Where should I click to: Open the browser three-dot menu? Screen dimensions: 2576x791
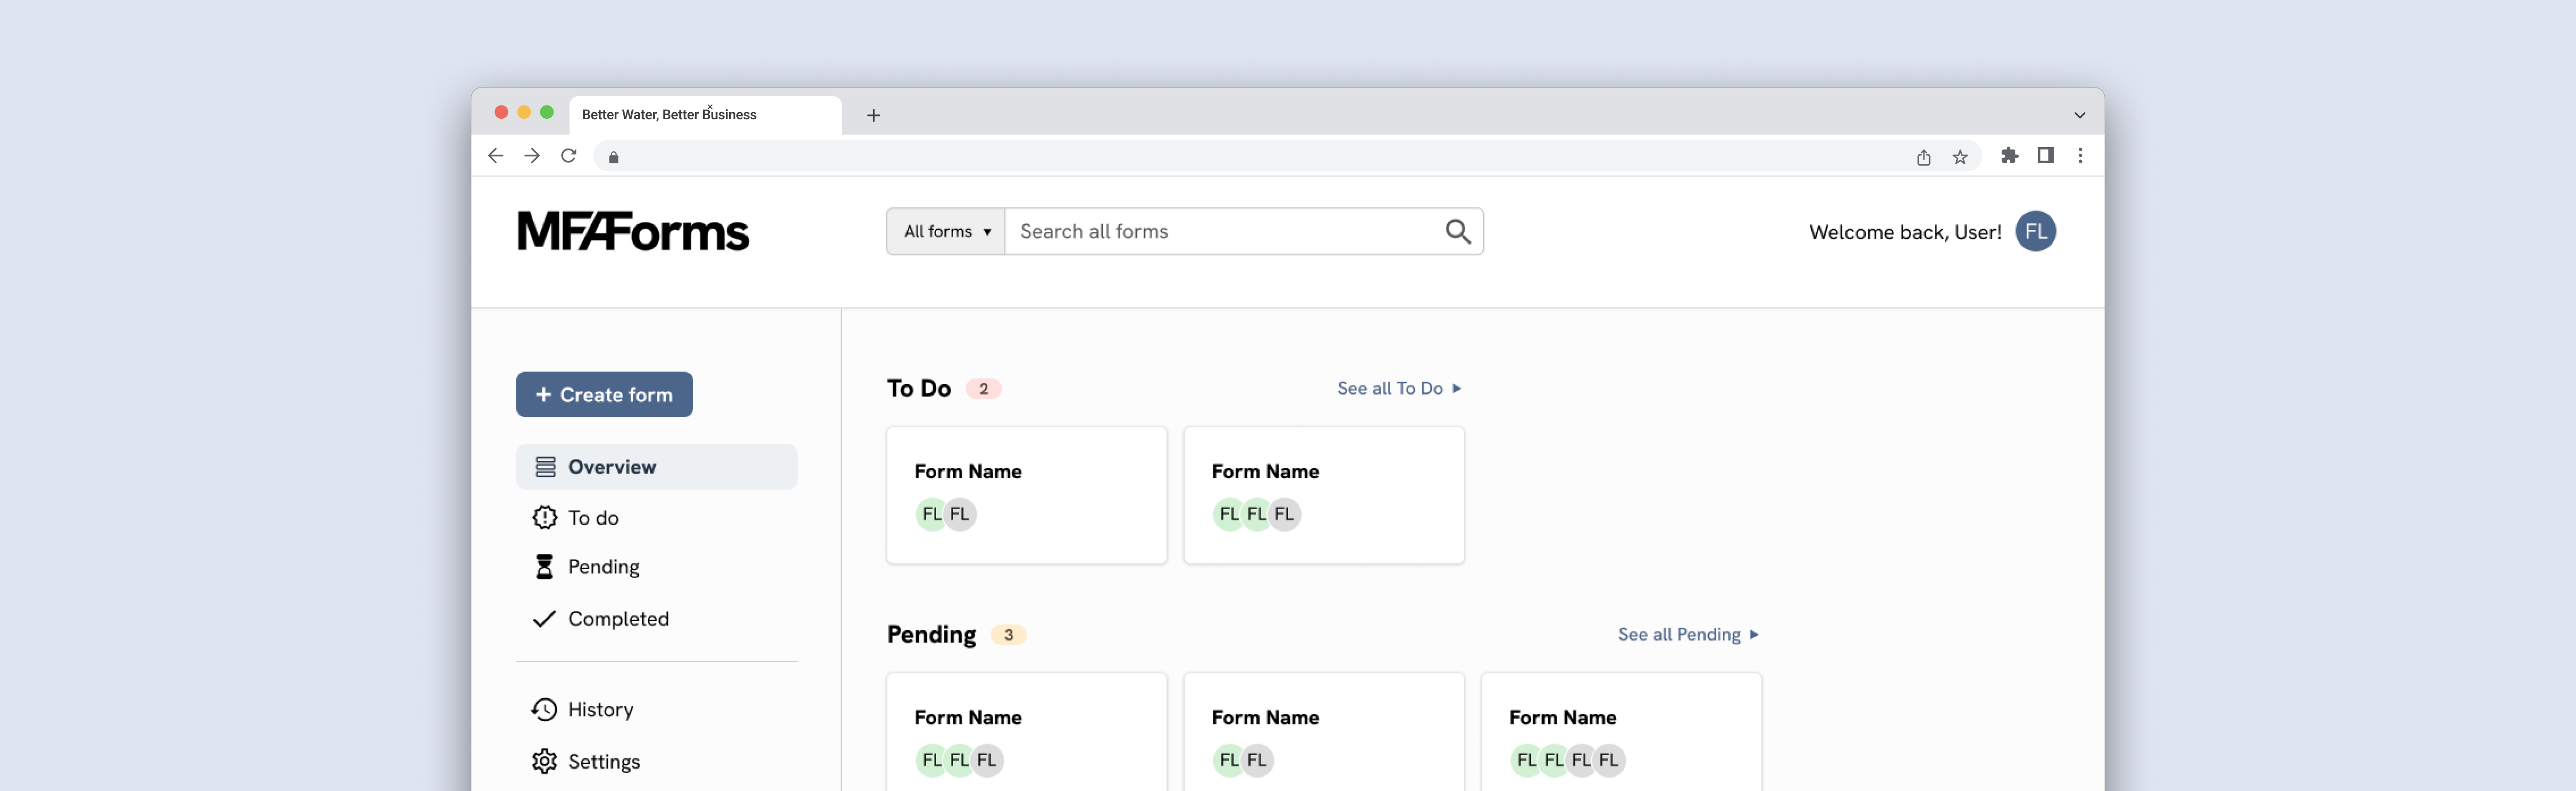2080,156
